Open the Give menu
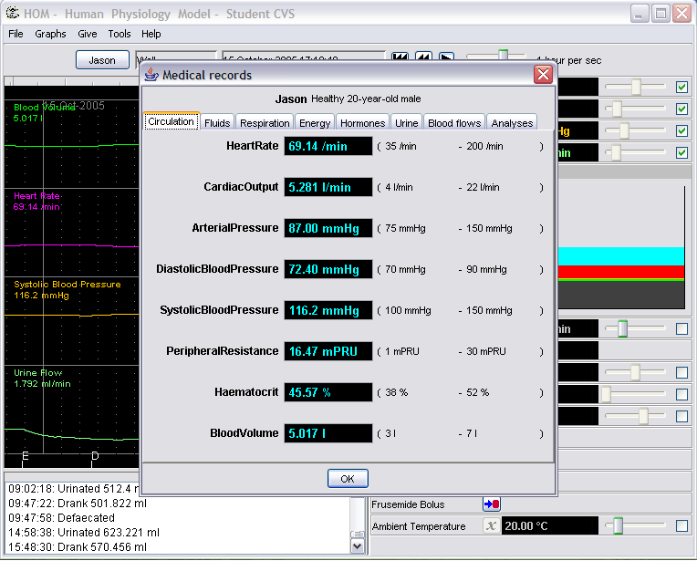 (88, 34)
